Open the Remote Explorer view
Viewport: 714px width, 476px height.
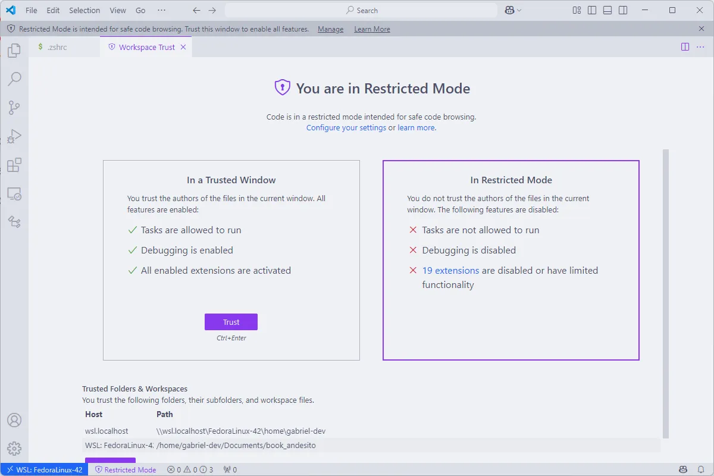(14, 193)
